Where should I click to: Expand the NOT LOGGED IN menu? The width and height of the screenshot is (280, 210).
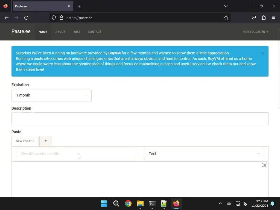pos(256,32)
